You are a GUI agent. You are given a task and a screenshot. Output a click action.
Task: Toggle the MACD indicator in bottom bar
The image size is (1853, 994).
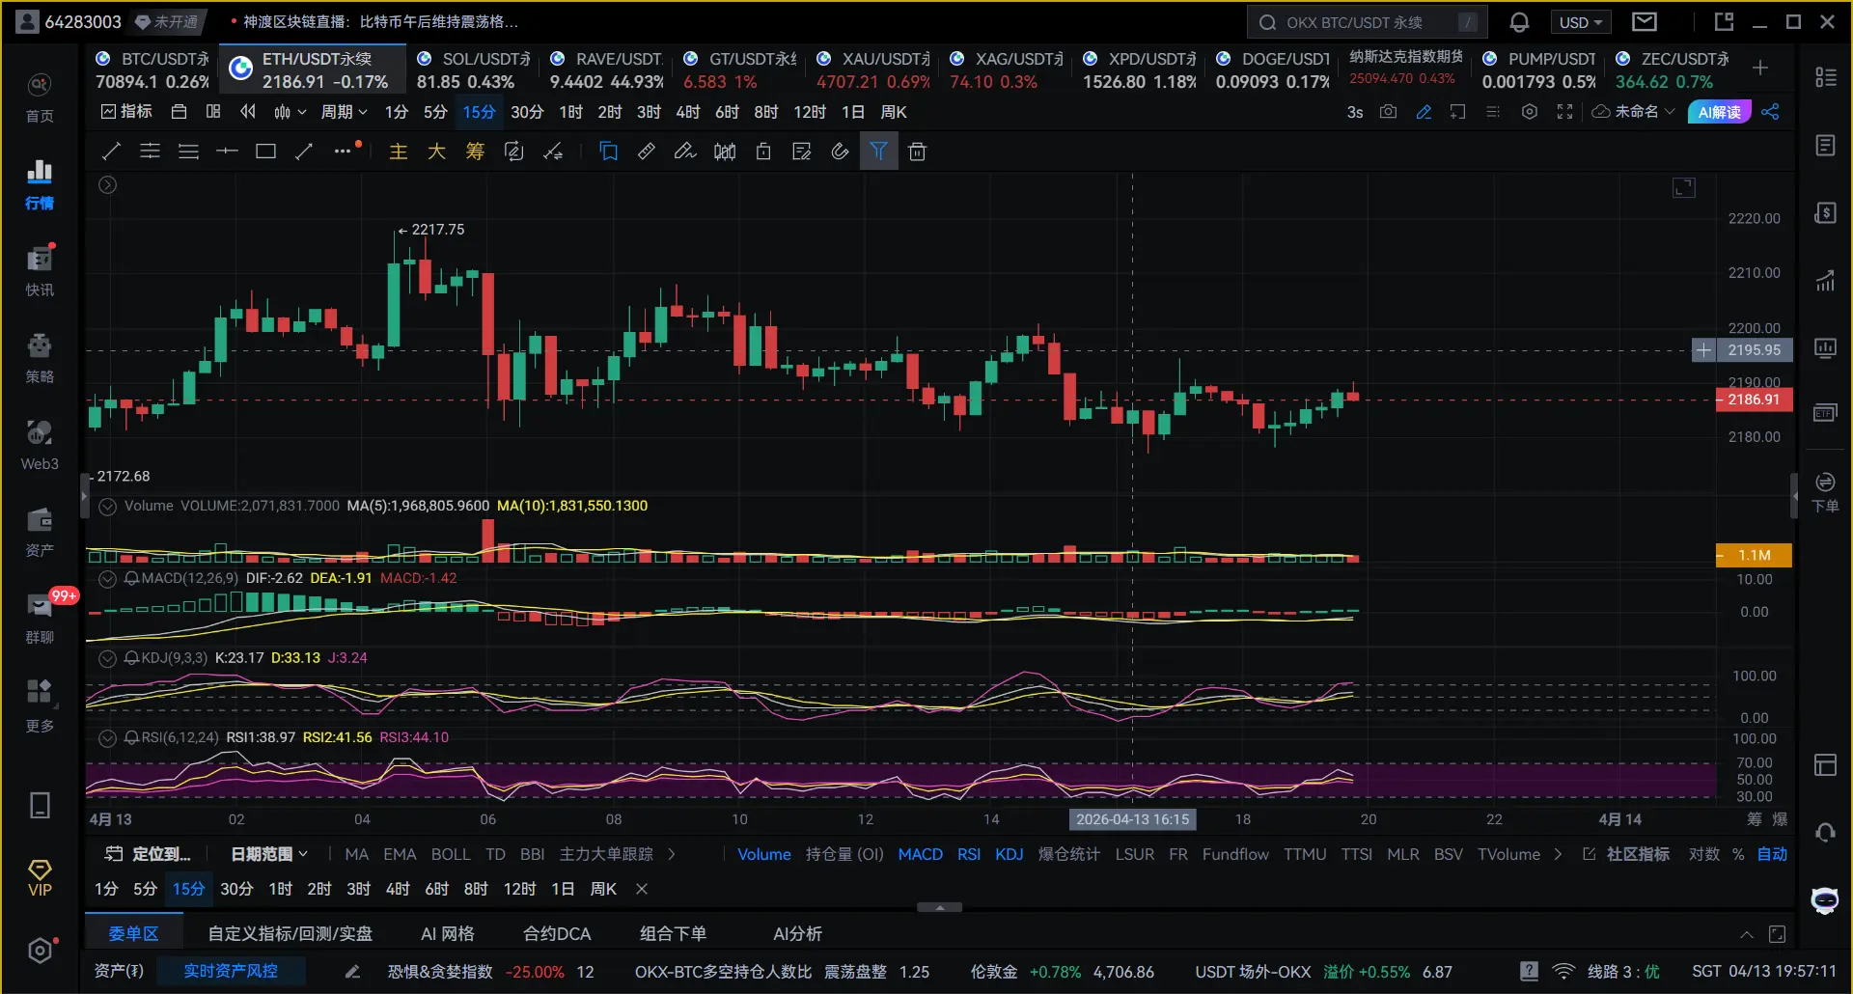(920, 854)
